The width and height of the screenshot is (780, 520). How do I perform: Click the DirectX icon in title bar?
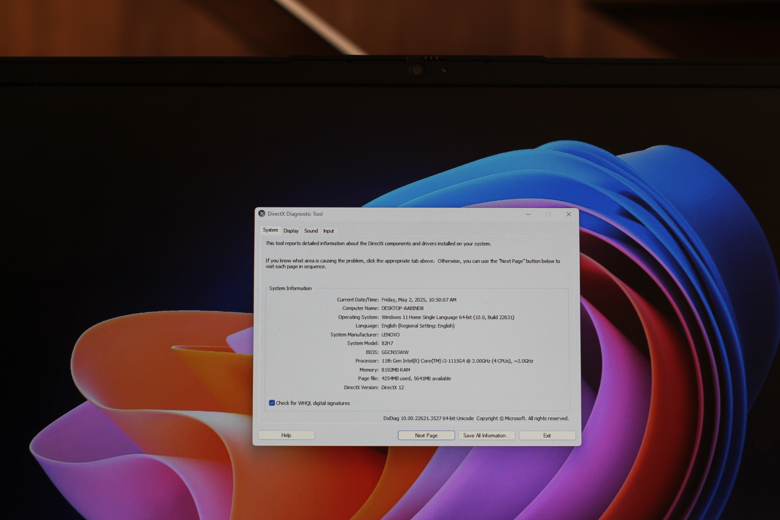(262, 214)
